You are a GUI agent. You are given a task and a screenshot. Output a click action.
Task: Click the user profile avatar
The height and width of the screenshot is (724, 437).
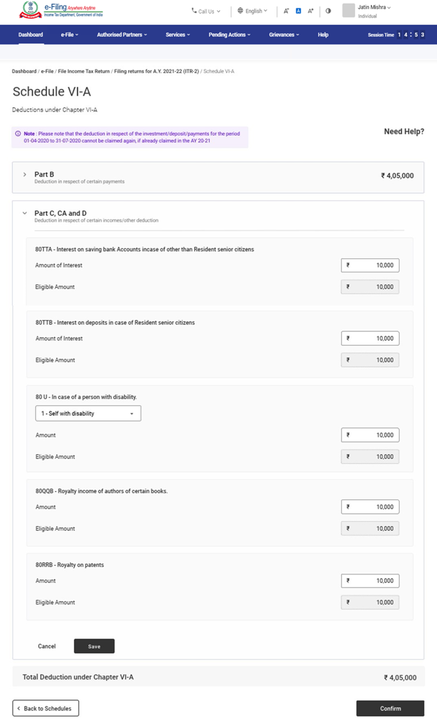348,11
